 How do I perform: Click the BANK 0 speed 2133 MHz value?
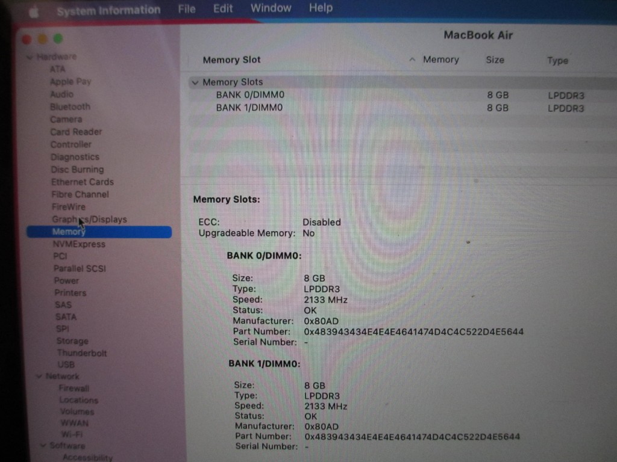tap(325, 300)
